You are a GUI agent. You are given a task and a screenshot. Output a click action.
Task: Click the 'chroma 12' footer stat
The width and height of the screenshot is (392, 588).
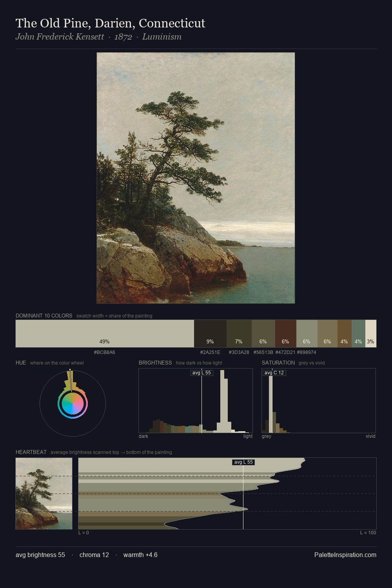(94, 555)
